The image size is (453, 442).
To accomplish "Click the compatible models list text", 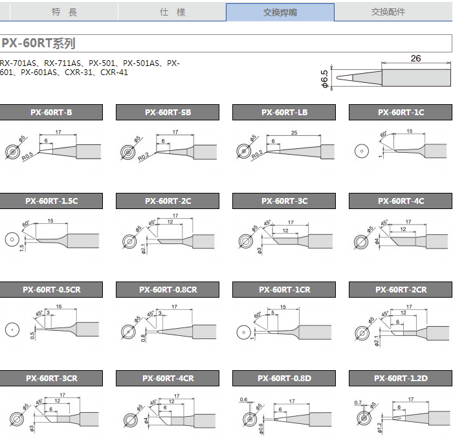I will (89, 67).
